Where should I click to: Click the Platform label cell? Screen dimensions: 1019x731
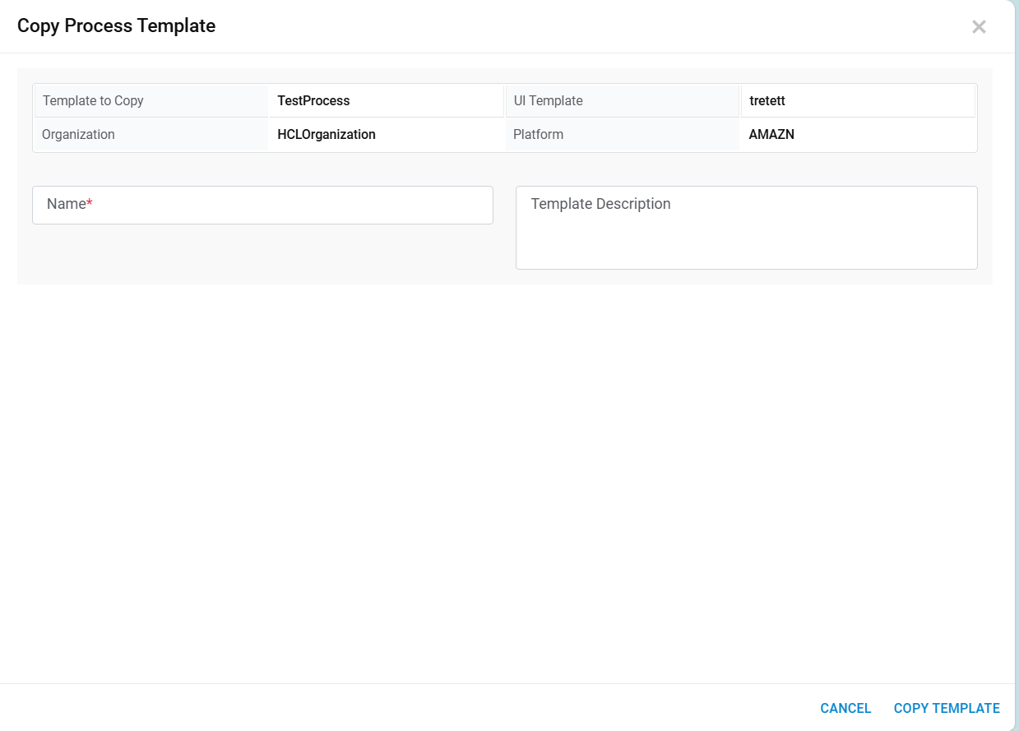538,135
